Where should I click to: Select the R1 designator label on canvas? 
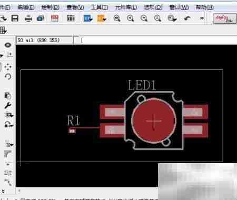pyautogui.click(x=74, y=120)
